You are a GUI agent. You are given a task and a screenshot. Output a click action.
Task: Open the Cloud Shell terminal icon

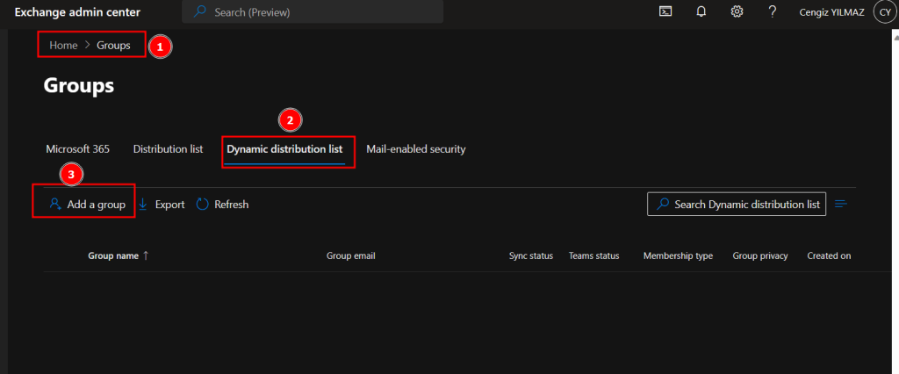[666, 12]
